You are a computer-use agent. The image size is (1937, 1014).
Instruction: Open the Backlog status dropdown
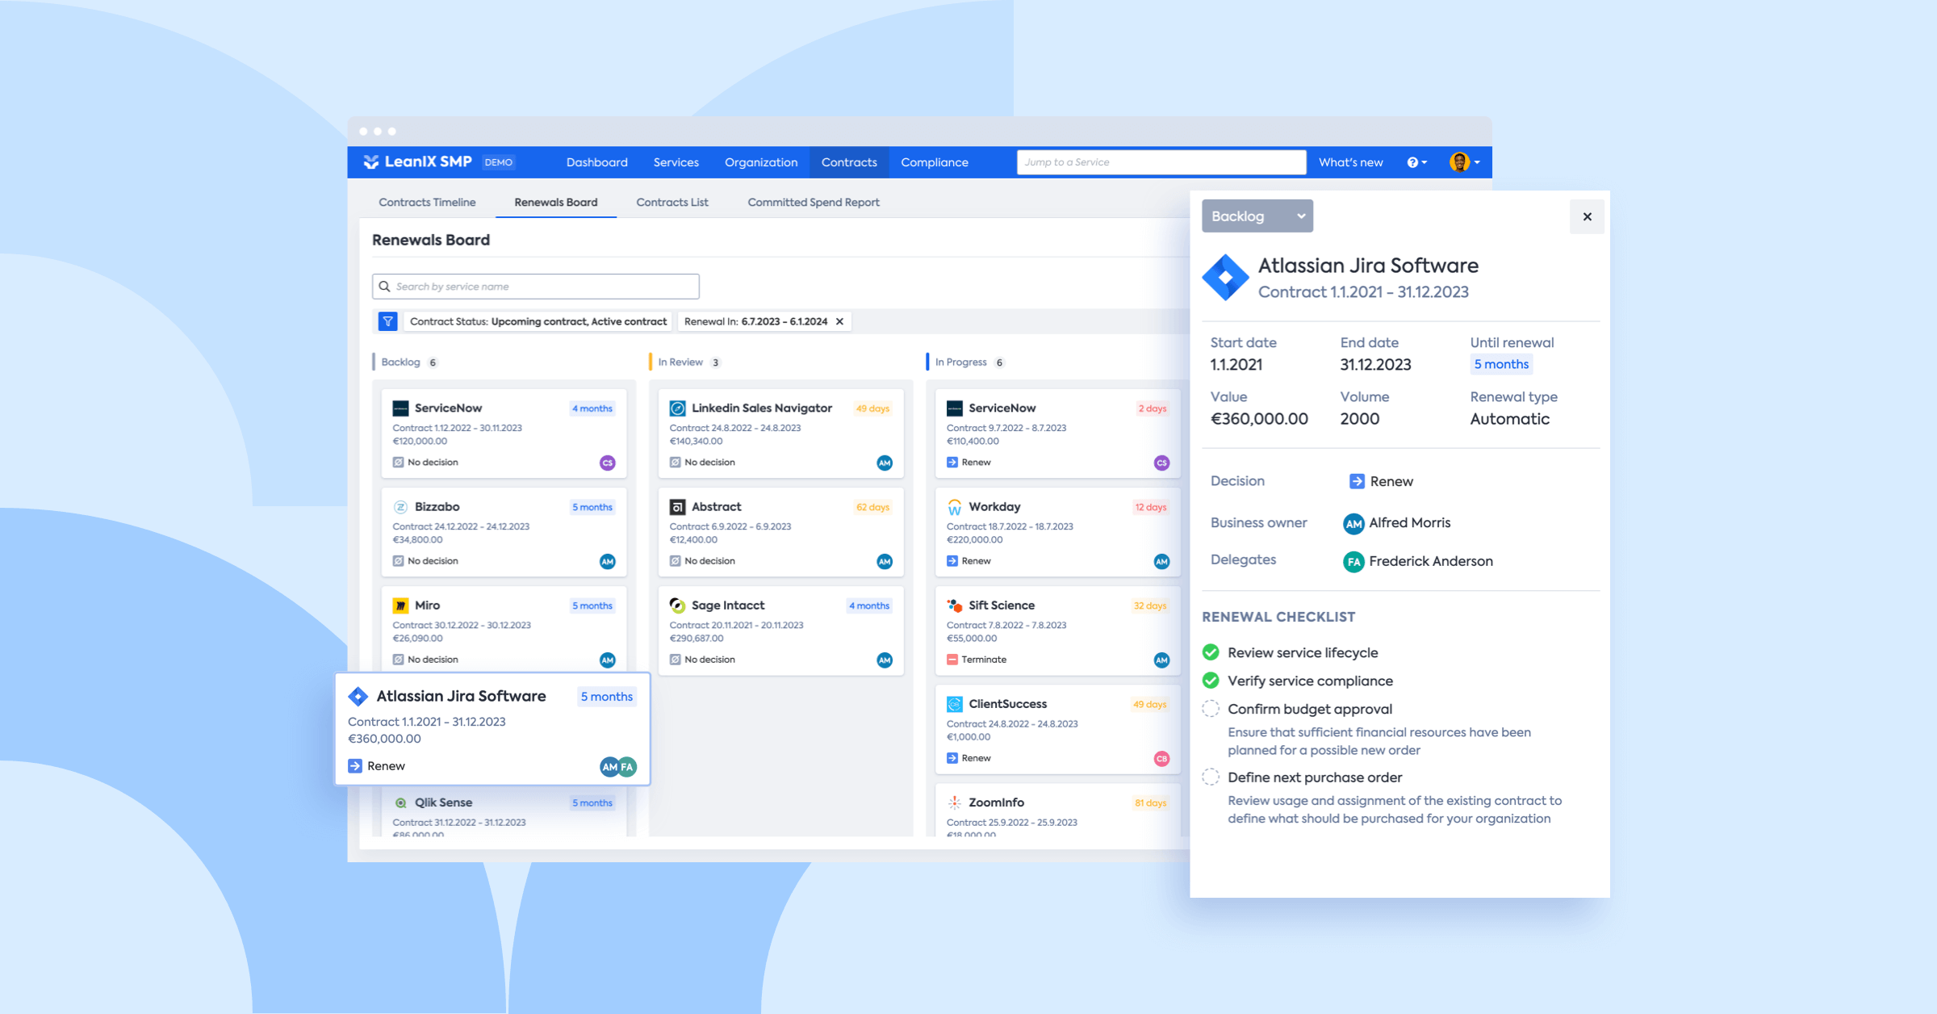(1257, 216)
